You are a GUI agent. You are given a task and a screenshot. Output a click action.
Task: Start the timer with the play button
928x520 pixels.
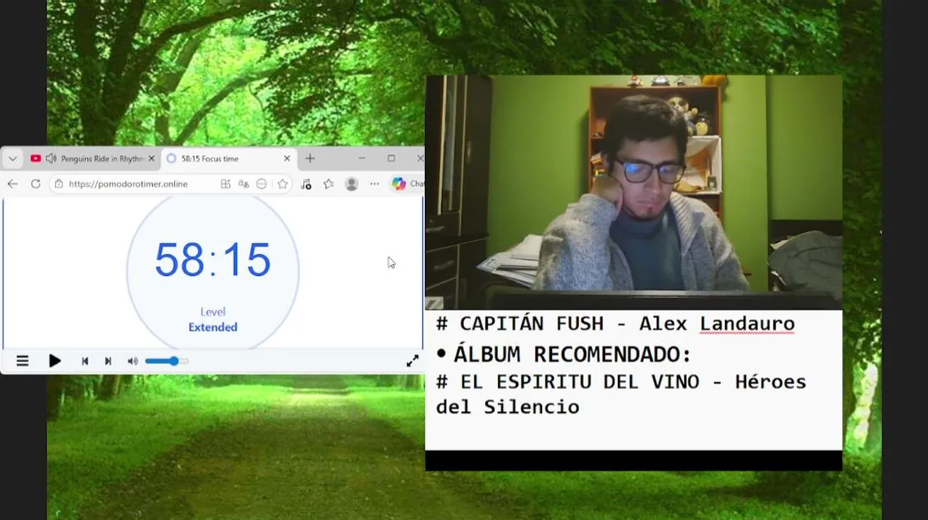pos(55,361)
